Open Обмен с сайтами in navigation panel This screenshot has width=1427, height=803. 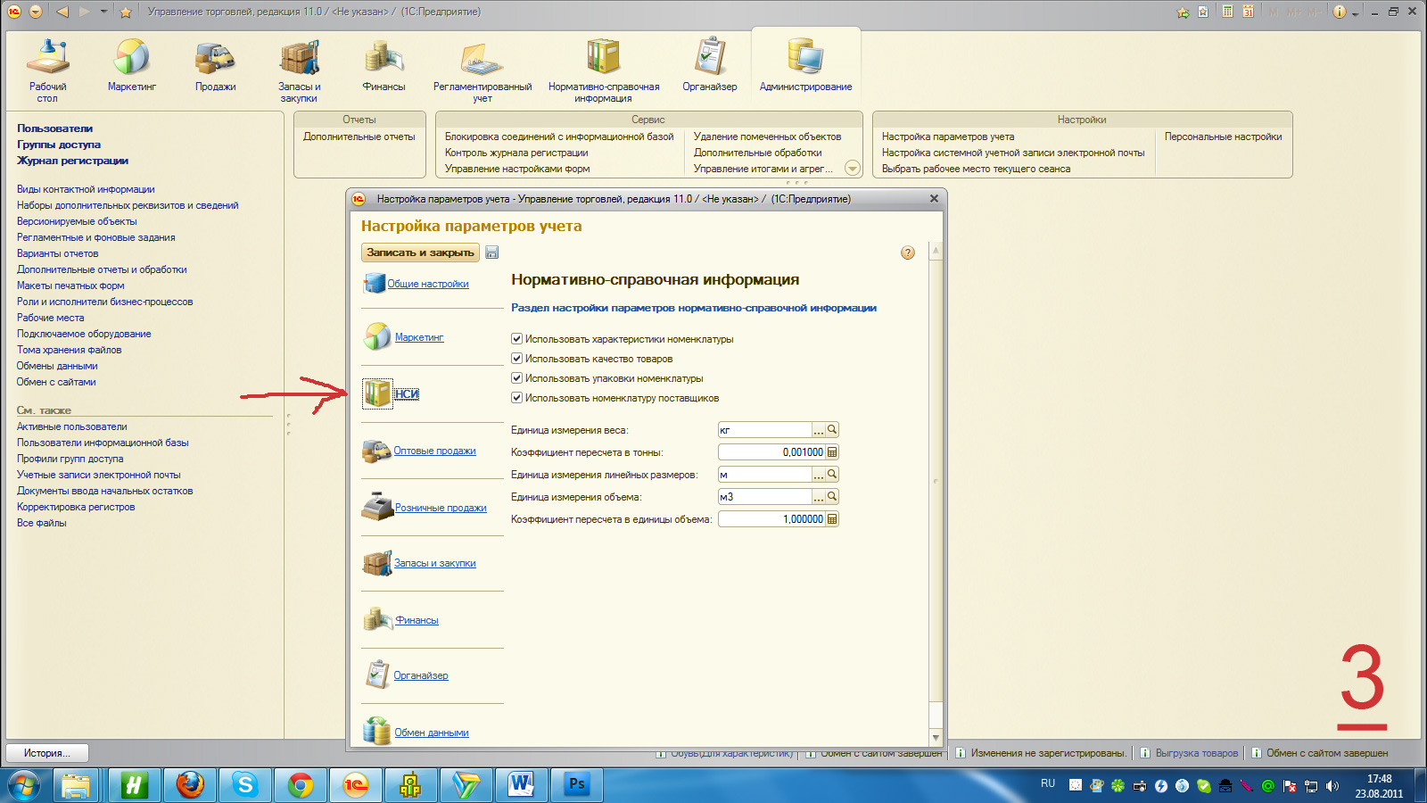(x=56, y=382)
